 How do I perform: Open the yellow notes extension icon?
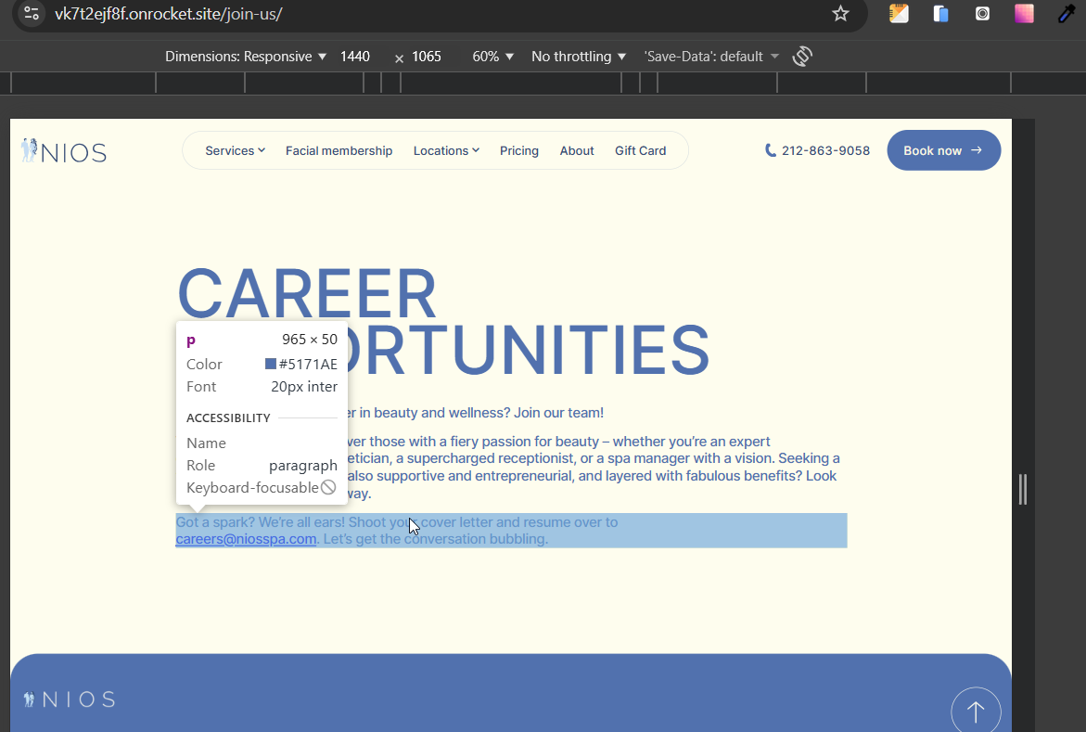[x=899, y=13]
